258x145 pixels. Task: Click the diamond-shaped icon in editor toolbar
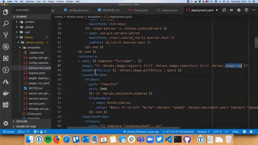[x=239, y=10]
